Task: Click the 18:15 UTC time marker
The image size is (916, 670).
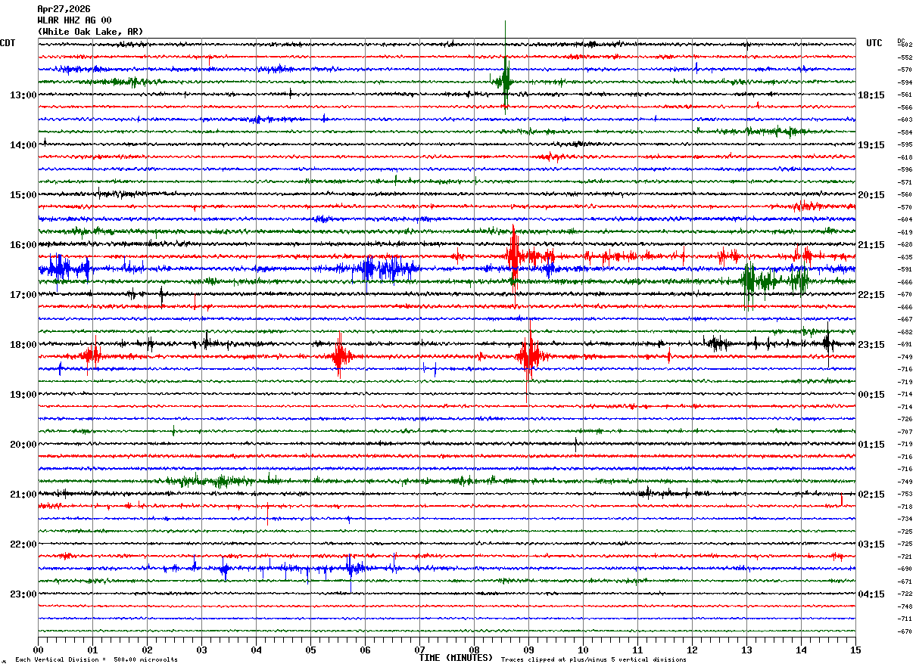Action: click(x=871, y=95)
